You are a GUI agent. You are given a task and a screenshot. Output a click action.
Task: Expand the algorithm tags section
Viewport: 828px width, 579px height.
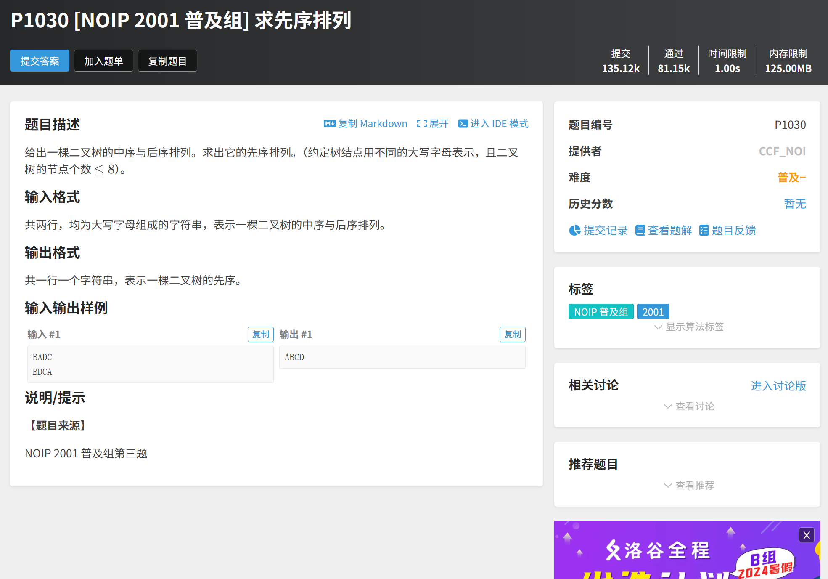tap(689, 327)
